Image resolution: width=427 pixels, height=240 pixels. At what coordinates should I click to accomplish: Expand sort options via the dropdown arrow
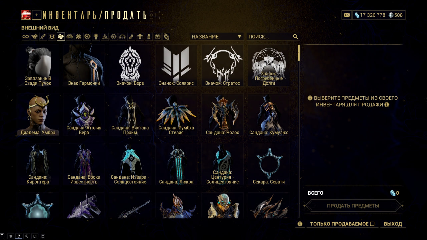[239, 37]
